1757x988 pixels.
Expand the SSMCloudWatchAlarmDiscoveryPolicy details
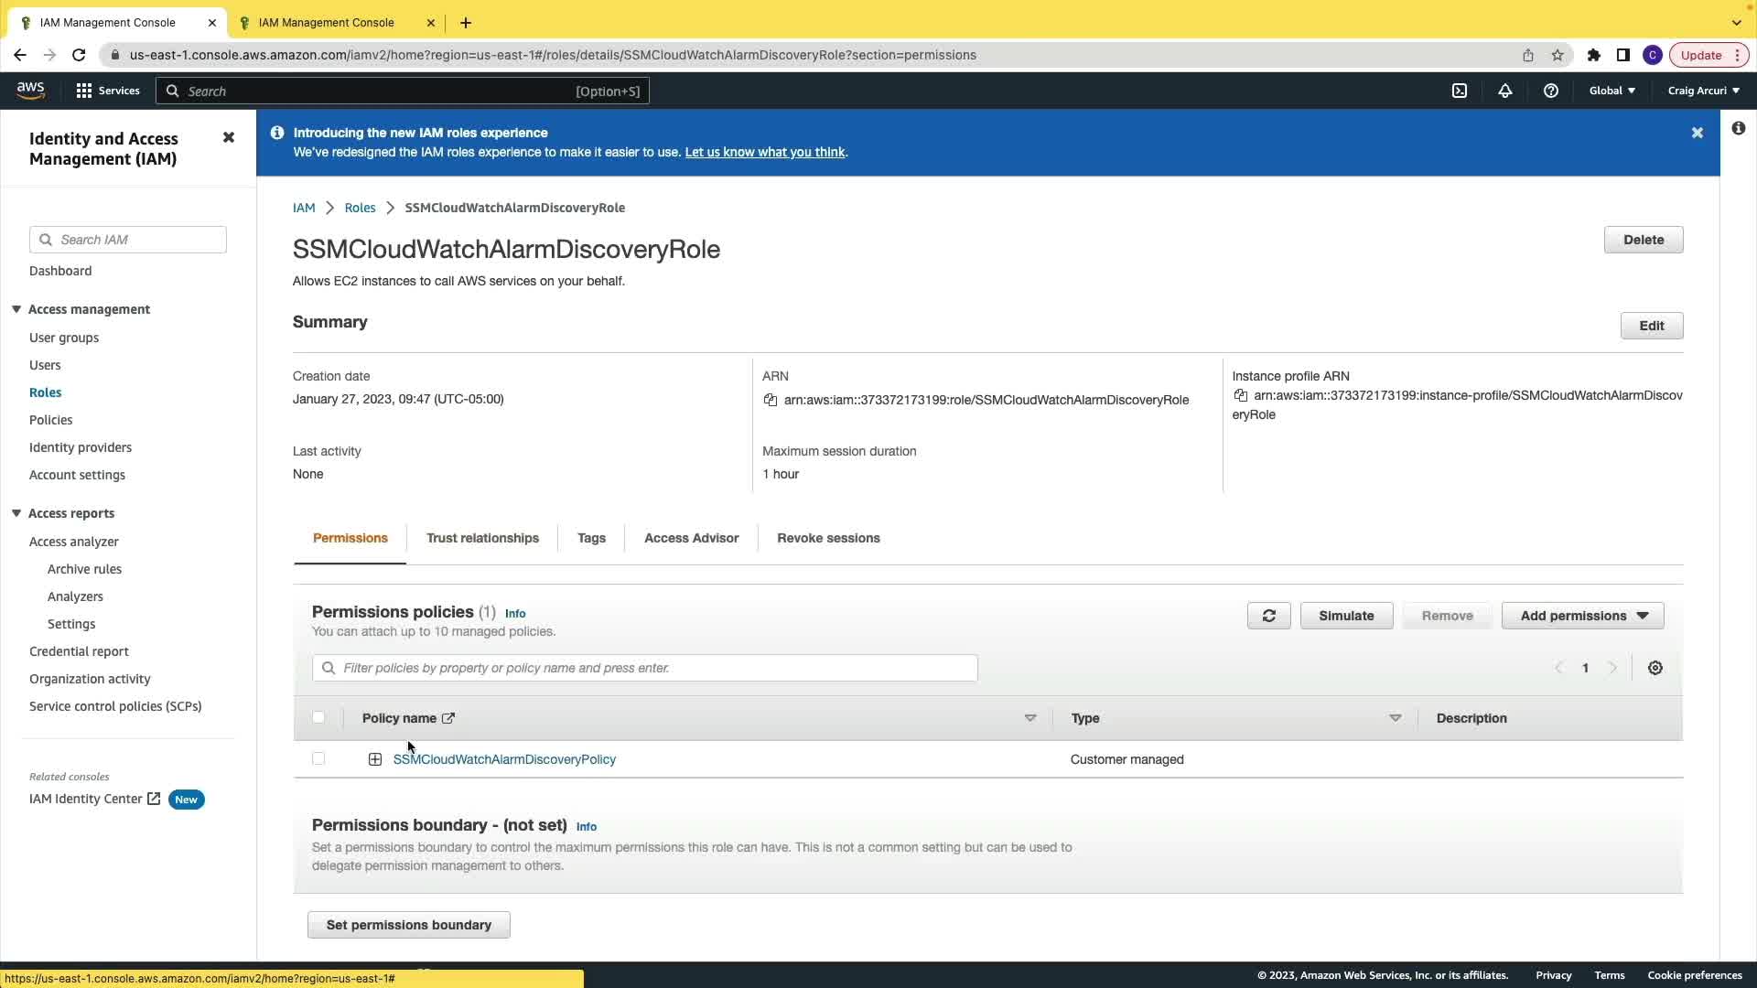[375, 759]
